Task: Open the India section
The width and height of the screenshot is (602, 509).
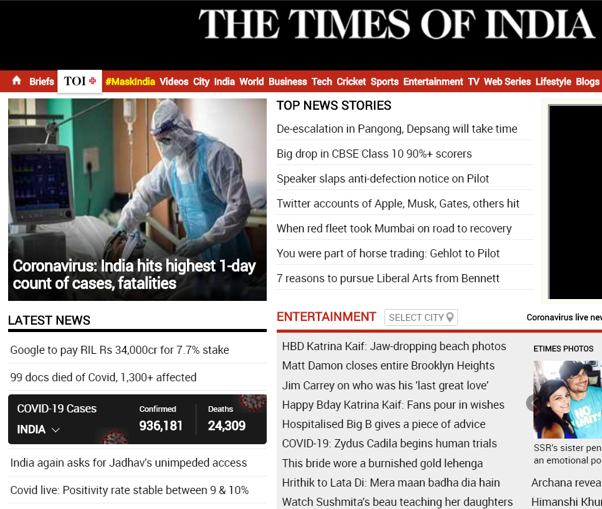Action: (x=224, y=82)
